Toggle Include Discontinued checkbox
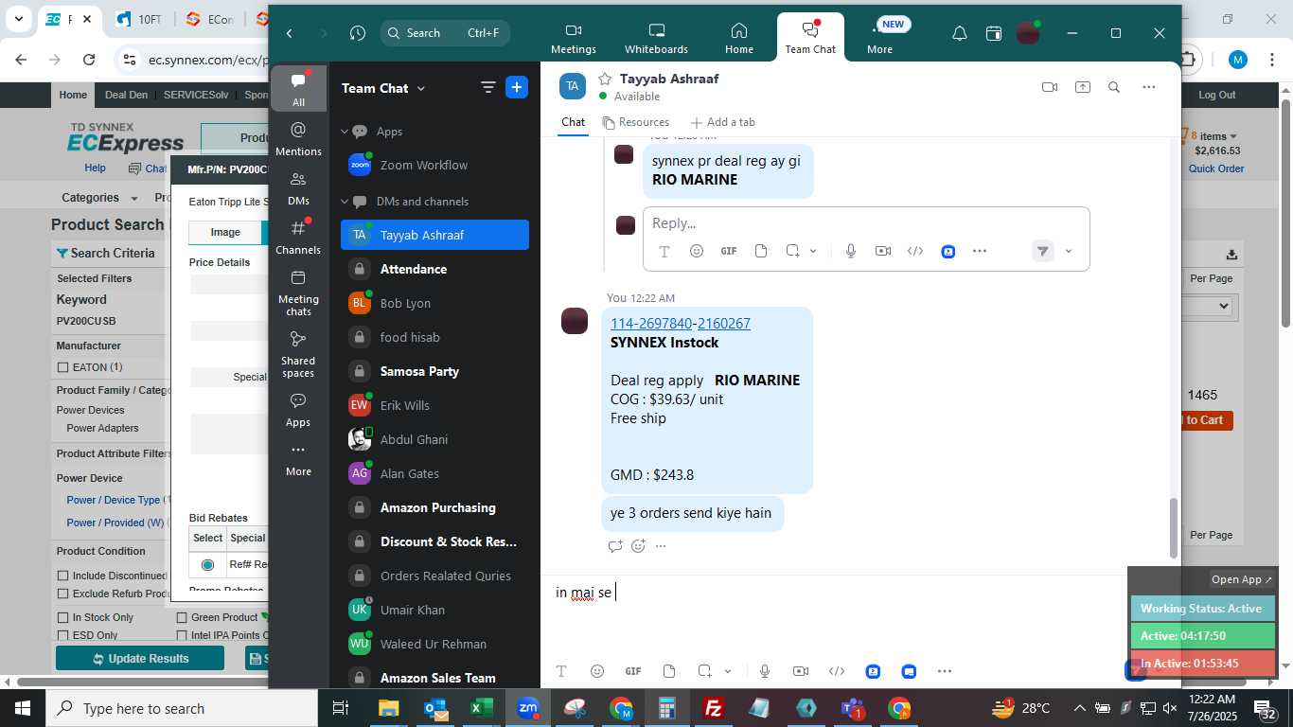Image resolution: width=1293 pixels, height=727 pixels. pyautogui.click(x=63, y=576)
